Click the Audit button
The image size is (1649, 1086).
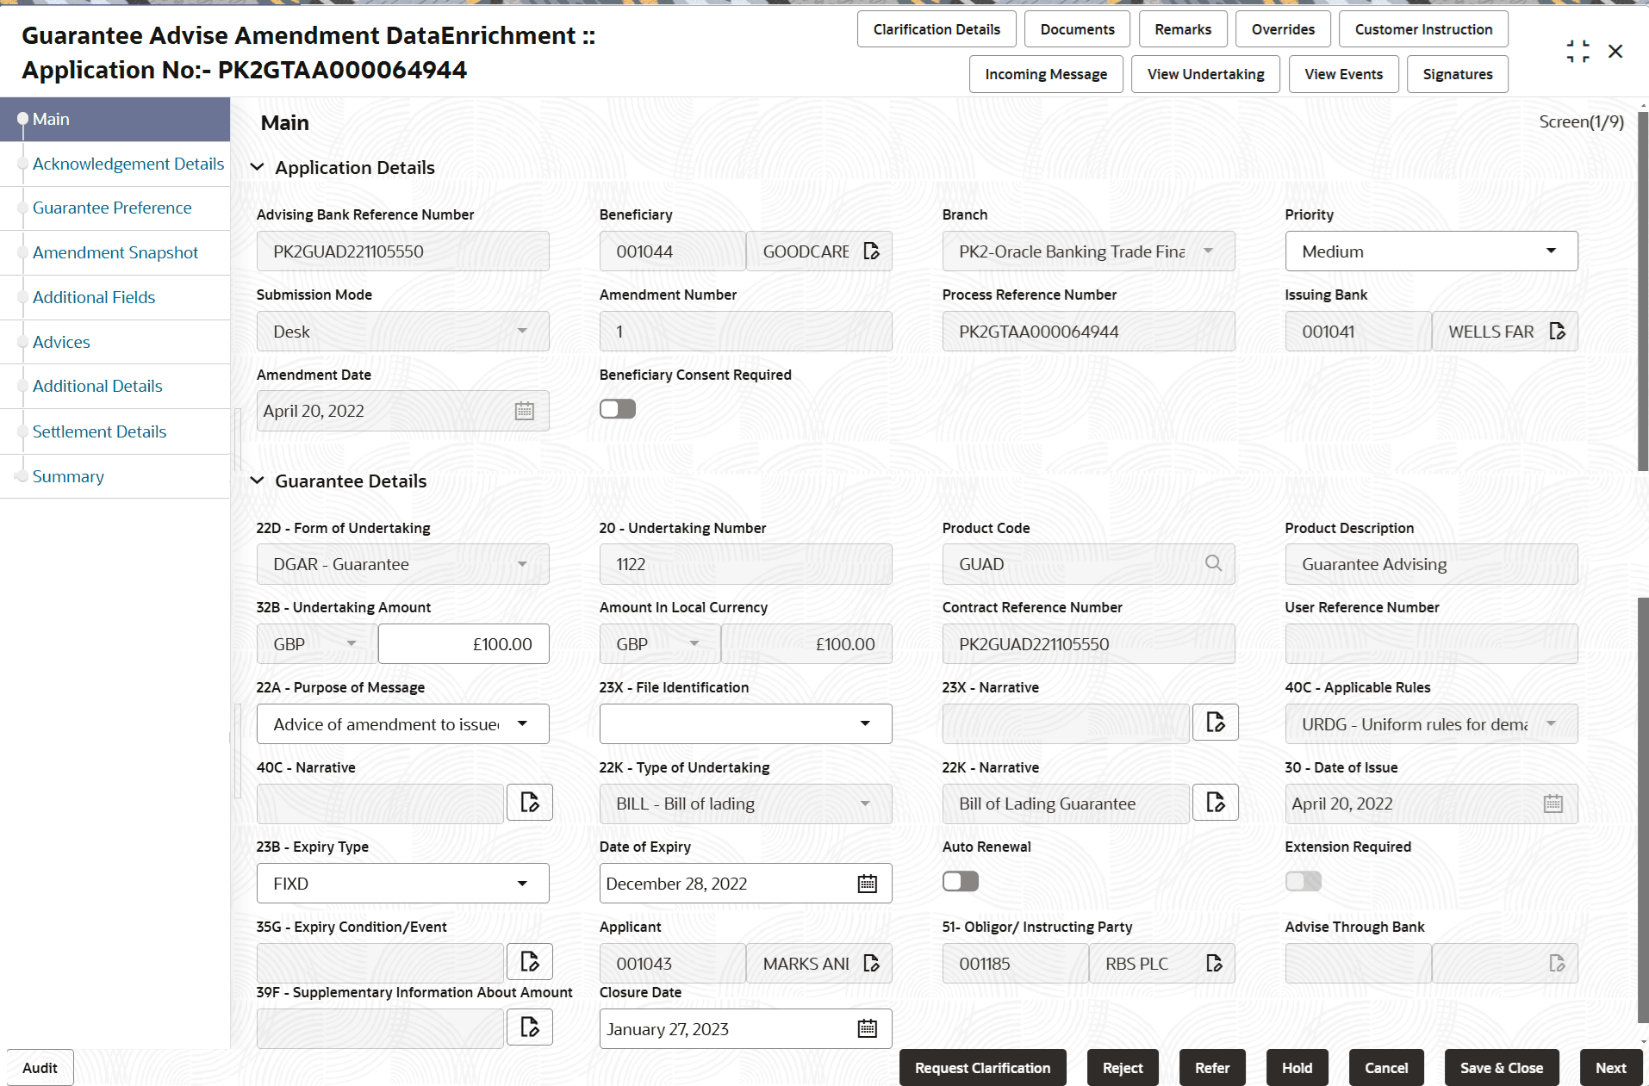40,1068
